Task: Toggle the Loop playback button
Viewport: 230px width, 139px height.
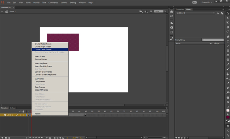Action: [x=50, y=138]
